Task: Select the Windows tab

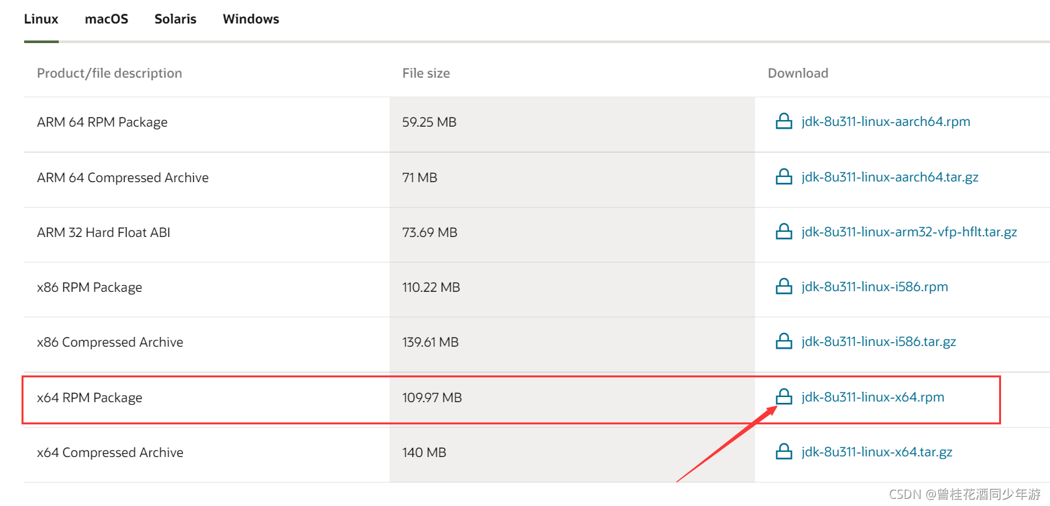Action: click(251, 19)
